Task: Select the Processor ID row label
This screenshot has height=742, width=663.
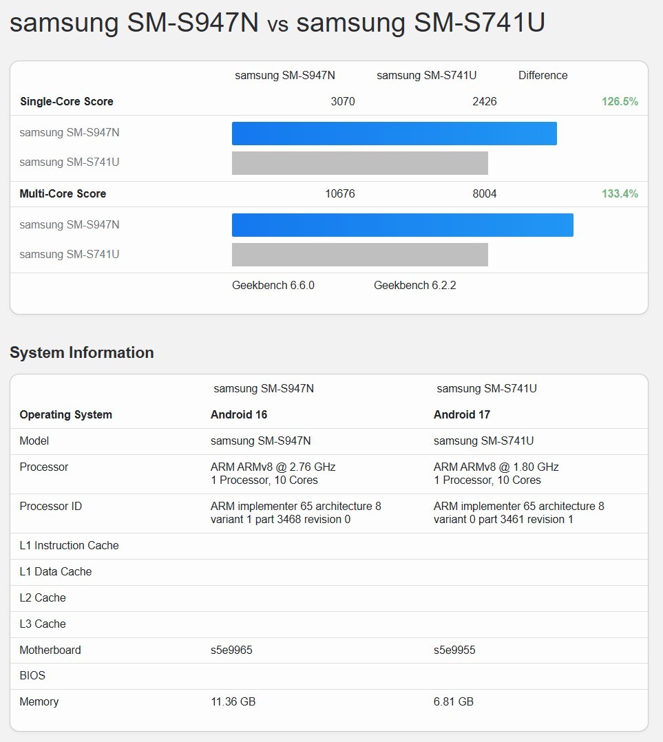Action: tap(50, 506)
